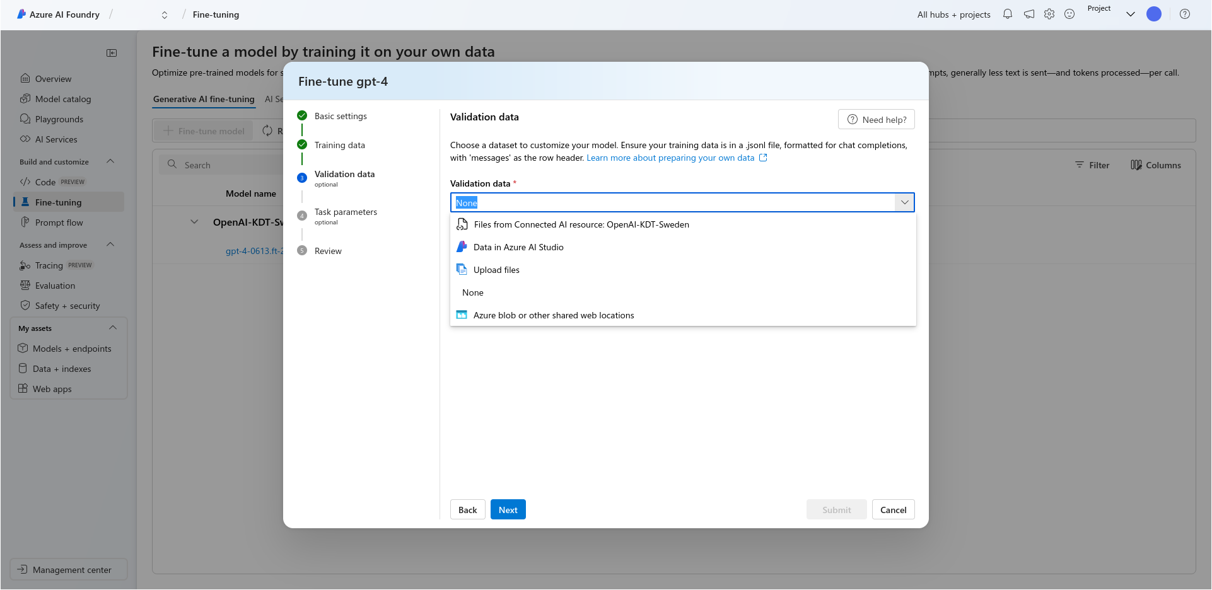
Task: Collapse the My assets section
Action: click(113, 328)
